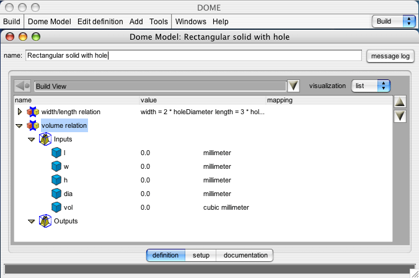The image size is (419, 278).
Task: Click the millimeter unit of dia
Action: pyautogui.click(x=217, y=194)
